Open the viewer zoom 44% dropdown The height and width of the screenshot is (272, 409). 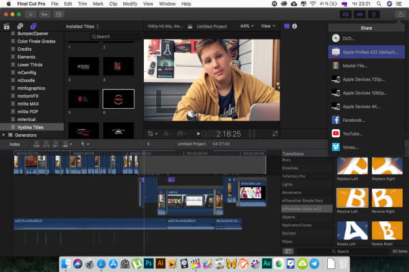click(247, 27)
